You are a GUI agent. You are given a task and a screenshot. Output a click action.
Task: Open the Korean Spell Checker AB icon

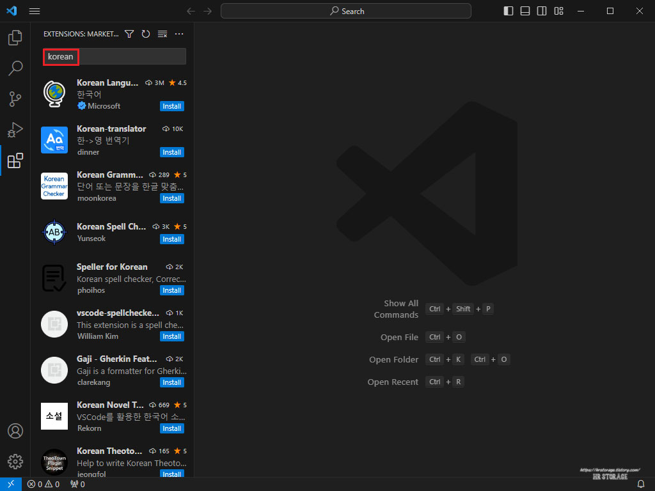tap(54, 231)
